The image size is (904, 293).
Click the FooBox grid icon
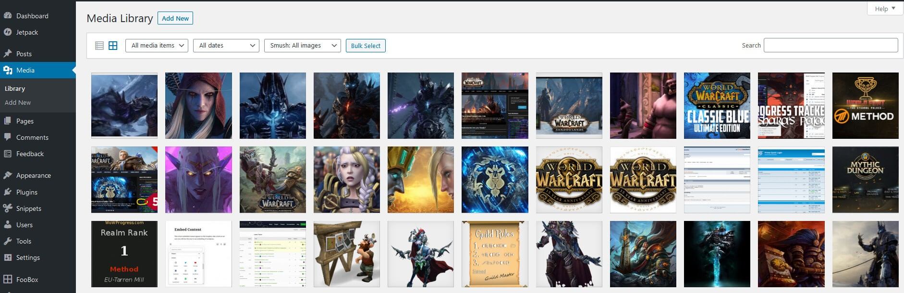pos(8,279)
